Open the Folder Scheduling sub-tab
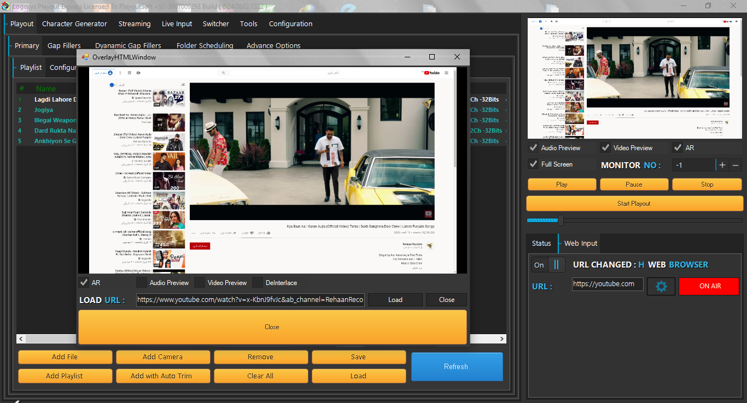 (x=205, y=45)
